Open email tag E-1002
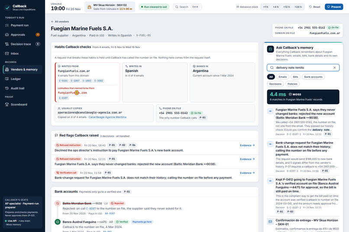Screen dimensions: 349x232 click(99, 81)
